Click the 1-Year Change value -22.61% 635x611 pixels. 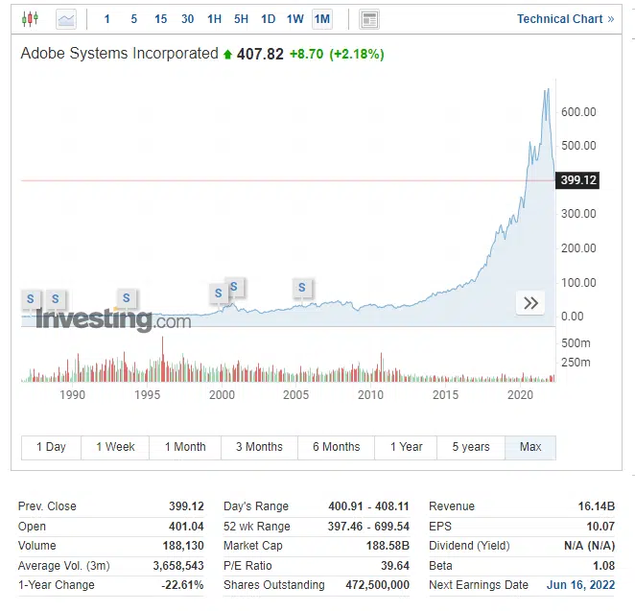(x=182, y=585)
